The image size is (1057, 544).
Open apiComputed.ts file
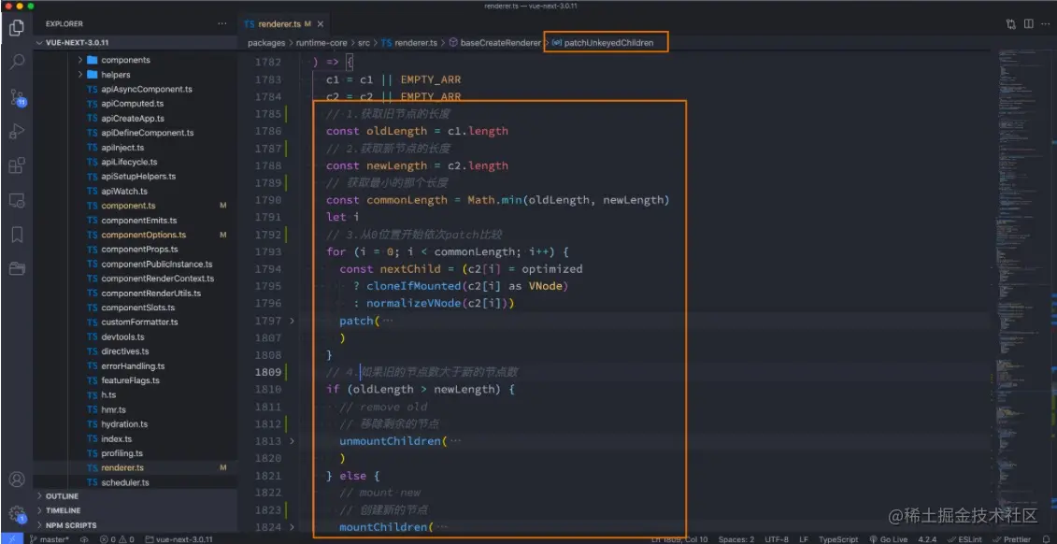(x=132, y=104)
